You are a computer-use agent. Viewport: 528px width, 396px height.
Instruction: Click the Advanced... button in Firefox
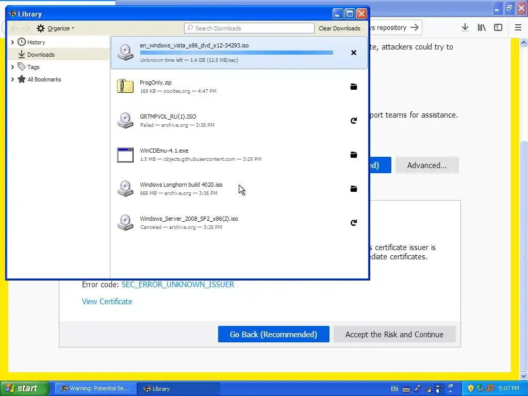tap(426, 165)
